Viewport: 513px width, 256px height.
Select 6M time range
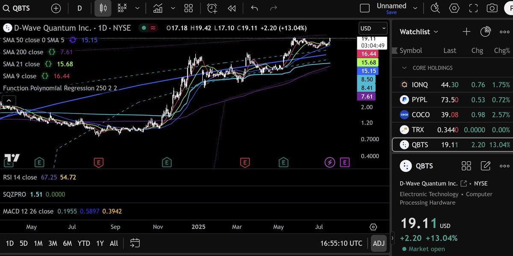click(x=67, y=243)
